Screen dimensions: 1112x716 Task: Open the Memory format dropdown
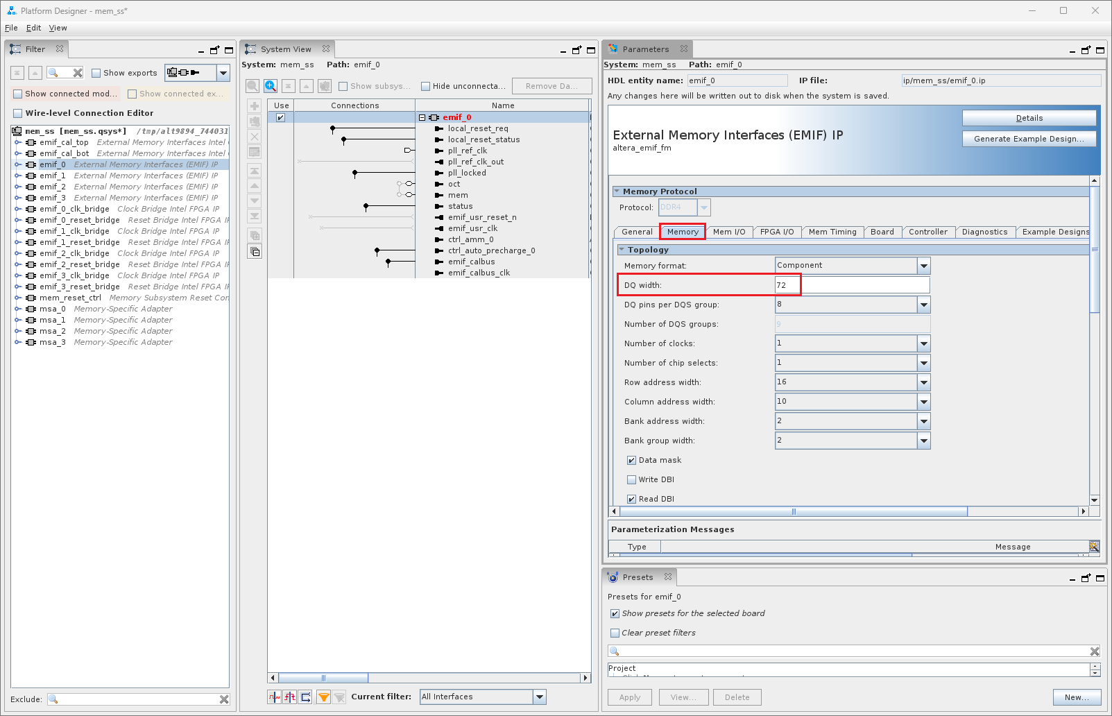pos(923,266)
